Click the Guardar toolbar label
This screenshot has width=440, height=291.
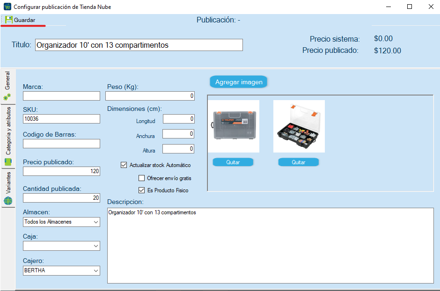(25, 20)
